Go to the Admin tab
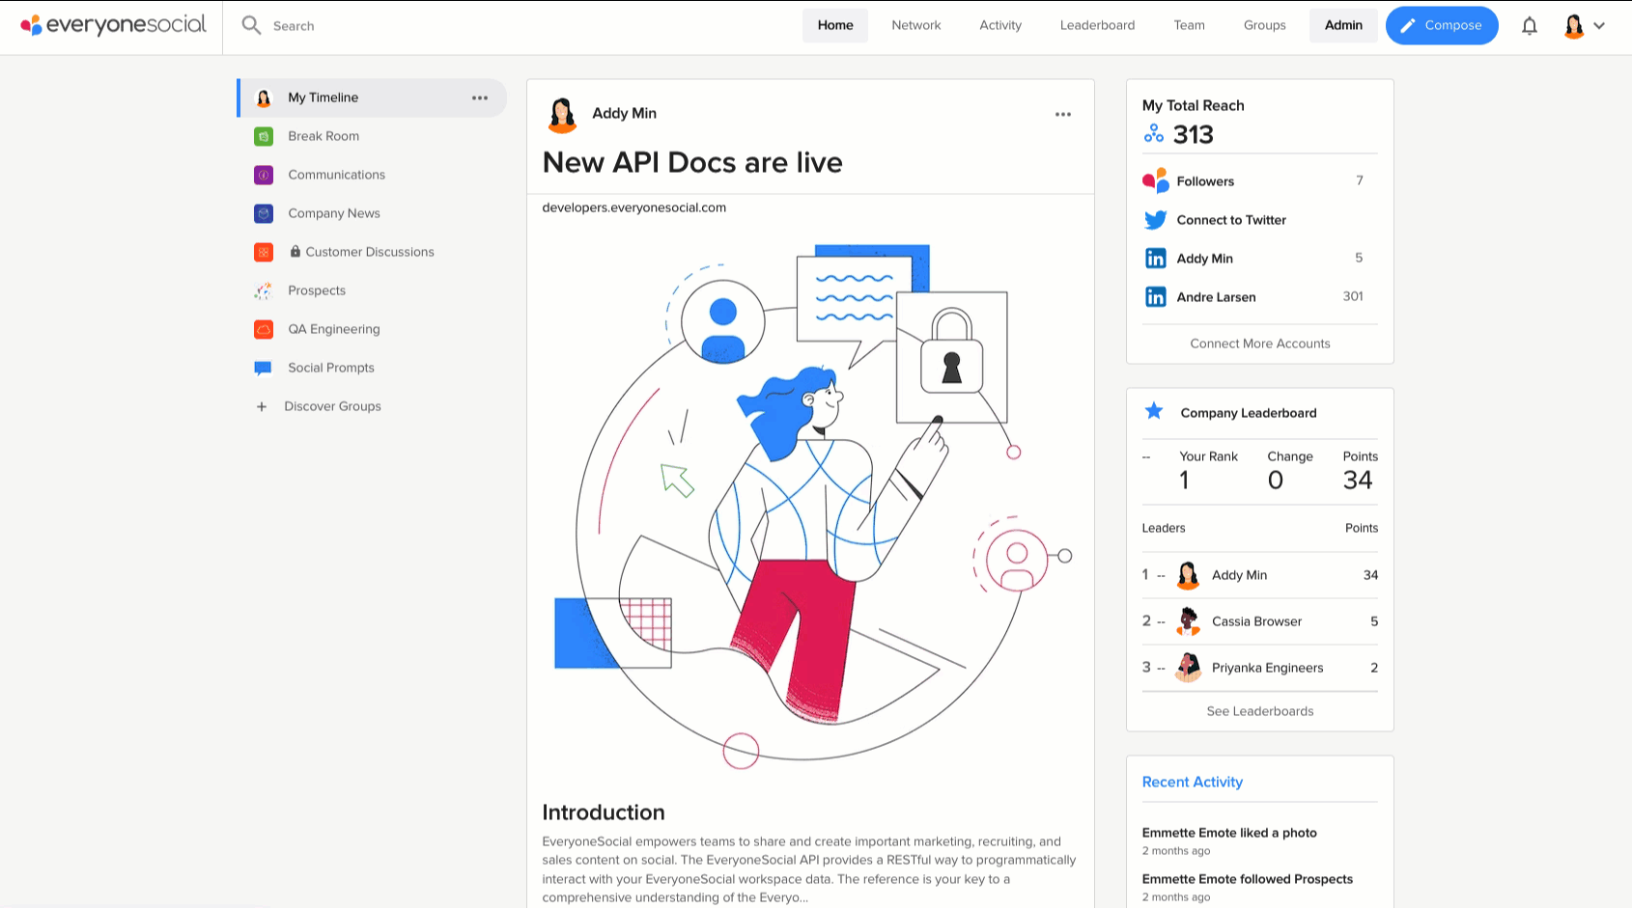This screenshot has width=1632, height=908. click(x=1343, y=25)
